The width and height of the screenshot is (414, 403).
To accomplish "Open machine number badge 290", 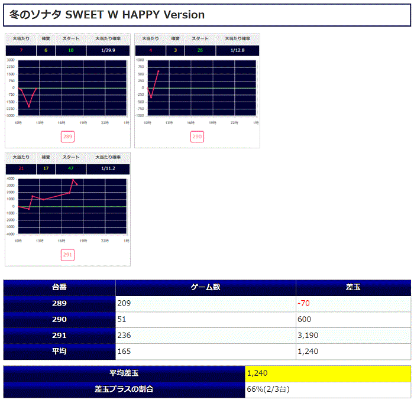I will click(197, 136).
